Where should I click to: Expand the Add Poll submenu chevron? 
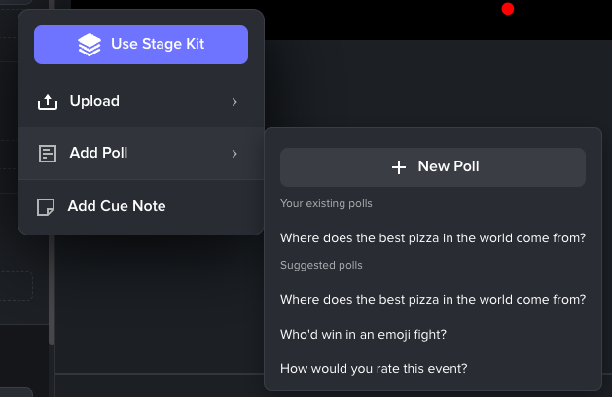point(234,154)
